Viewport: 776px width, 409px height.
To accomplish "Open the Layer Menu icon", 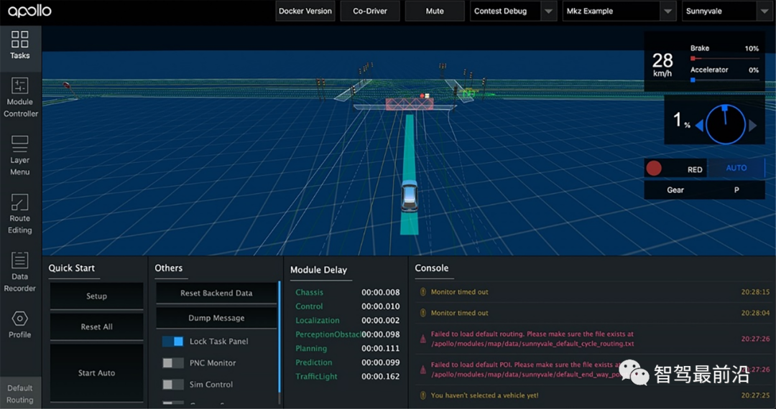I will pyautogui.click(x=20, y=144).
